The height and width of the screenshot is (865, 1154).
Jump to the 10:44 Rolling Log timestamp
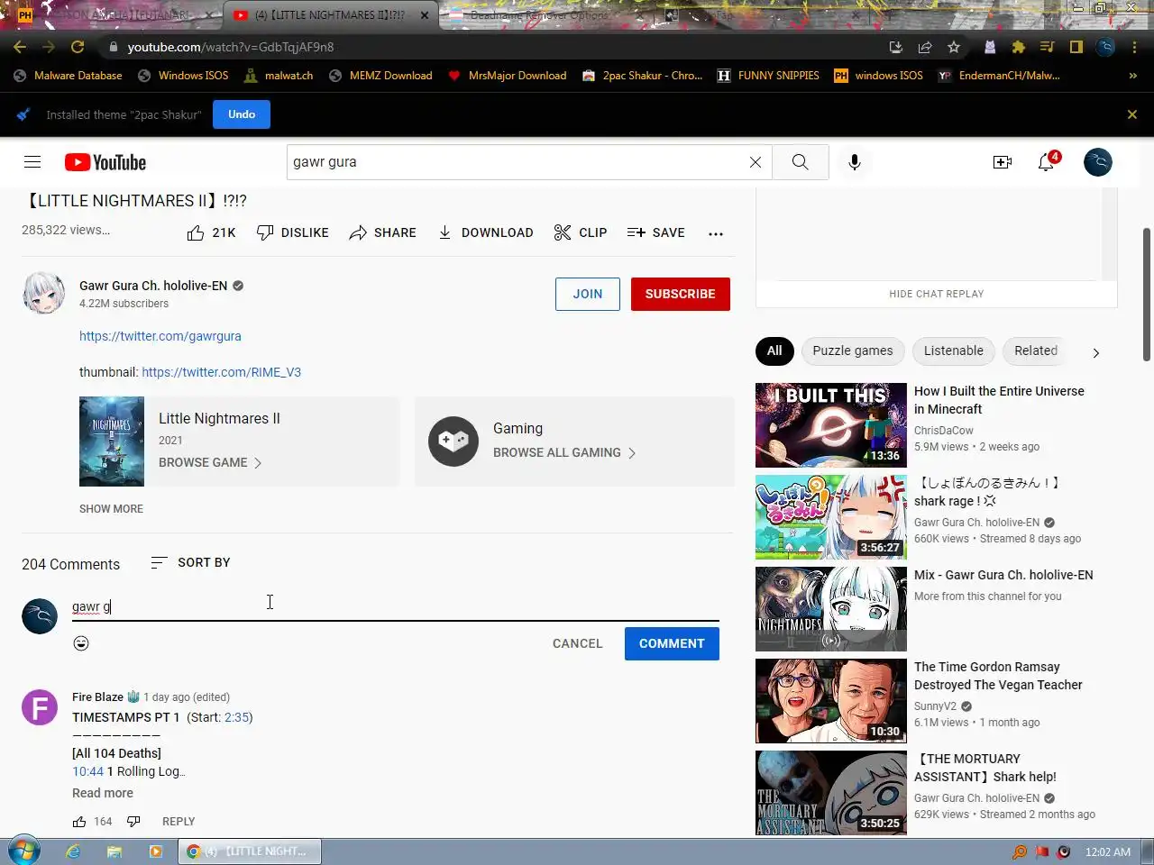[88, 771]
